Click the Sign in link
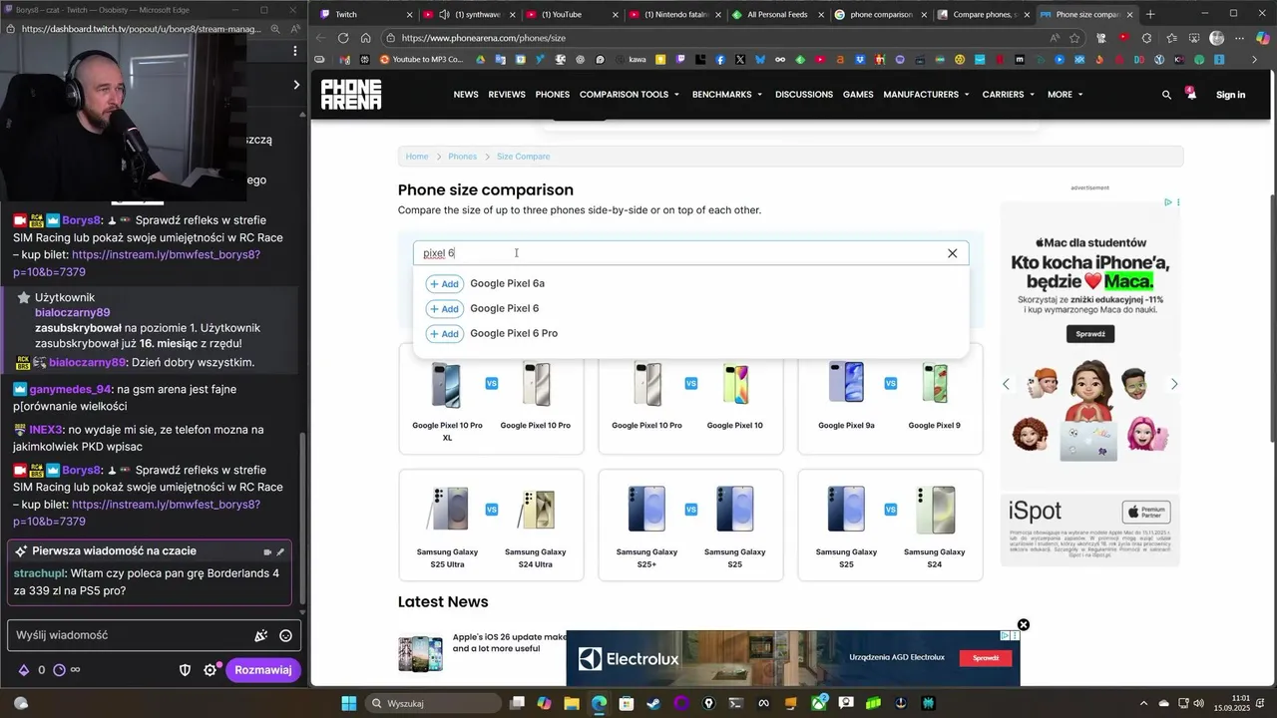This screenshot has width=1277, height=718. pos(1230,95)
